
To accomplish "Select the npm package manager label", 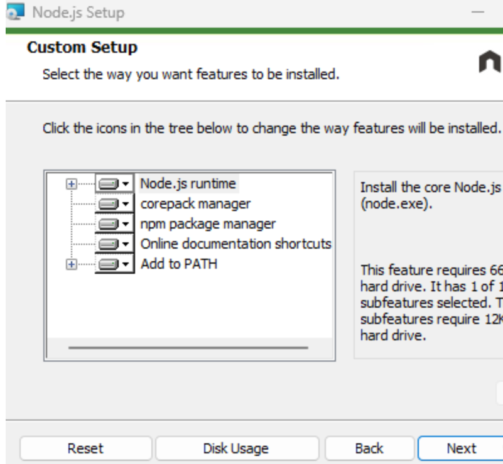I will [208, 224].
